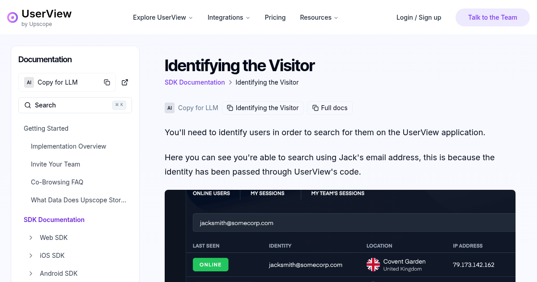Image resolution: width=537 pixels, height=282 pixels.
Task: Click the AI badge beside page Copy for LLM
Action: [x=170, y=108]
